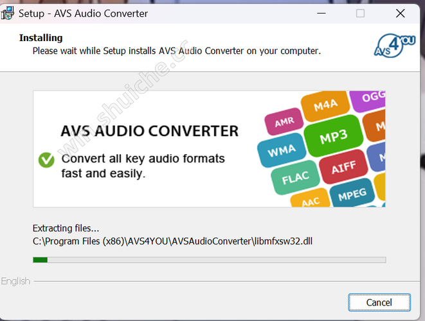Click the AVS AUDIO CONVERTER banner title
The height and width of the screenshot is (321, 425).
pos(149,131)
